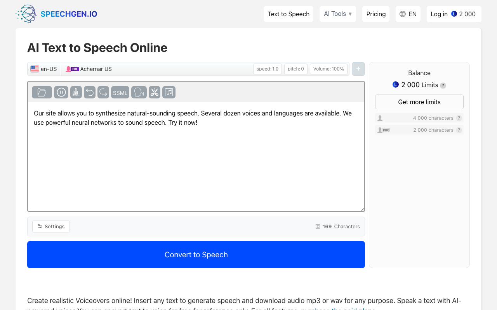
Task: Select the scissors cut tool
Action: click(155, 92)
